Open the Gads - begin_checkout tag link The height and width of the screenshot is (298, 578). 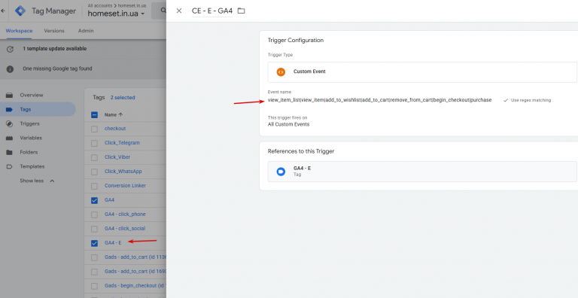tap(135, 286)
